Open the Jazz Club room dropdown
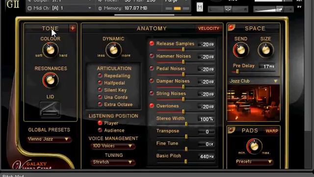The image size is (314, 177). [x=254, y=81]
